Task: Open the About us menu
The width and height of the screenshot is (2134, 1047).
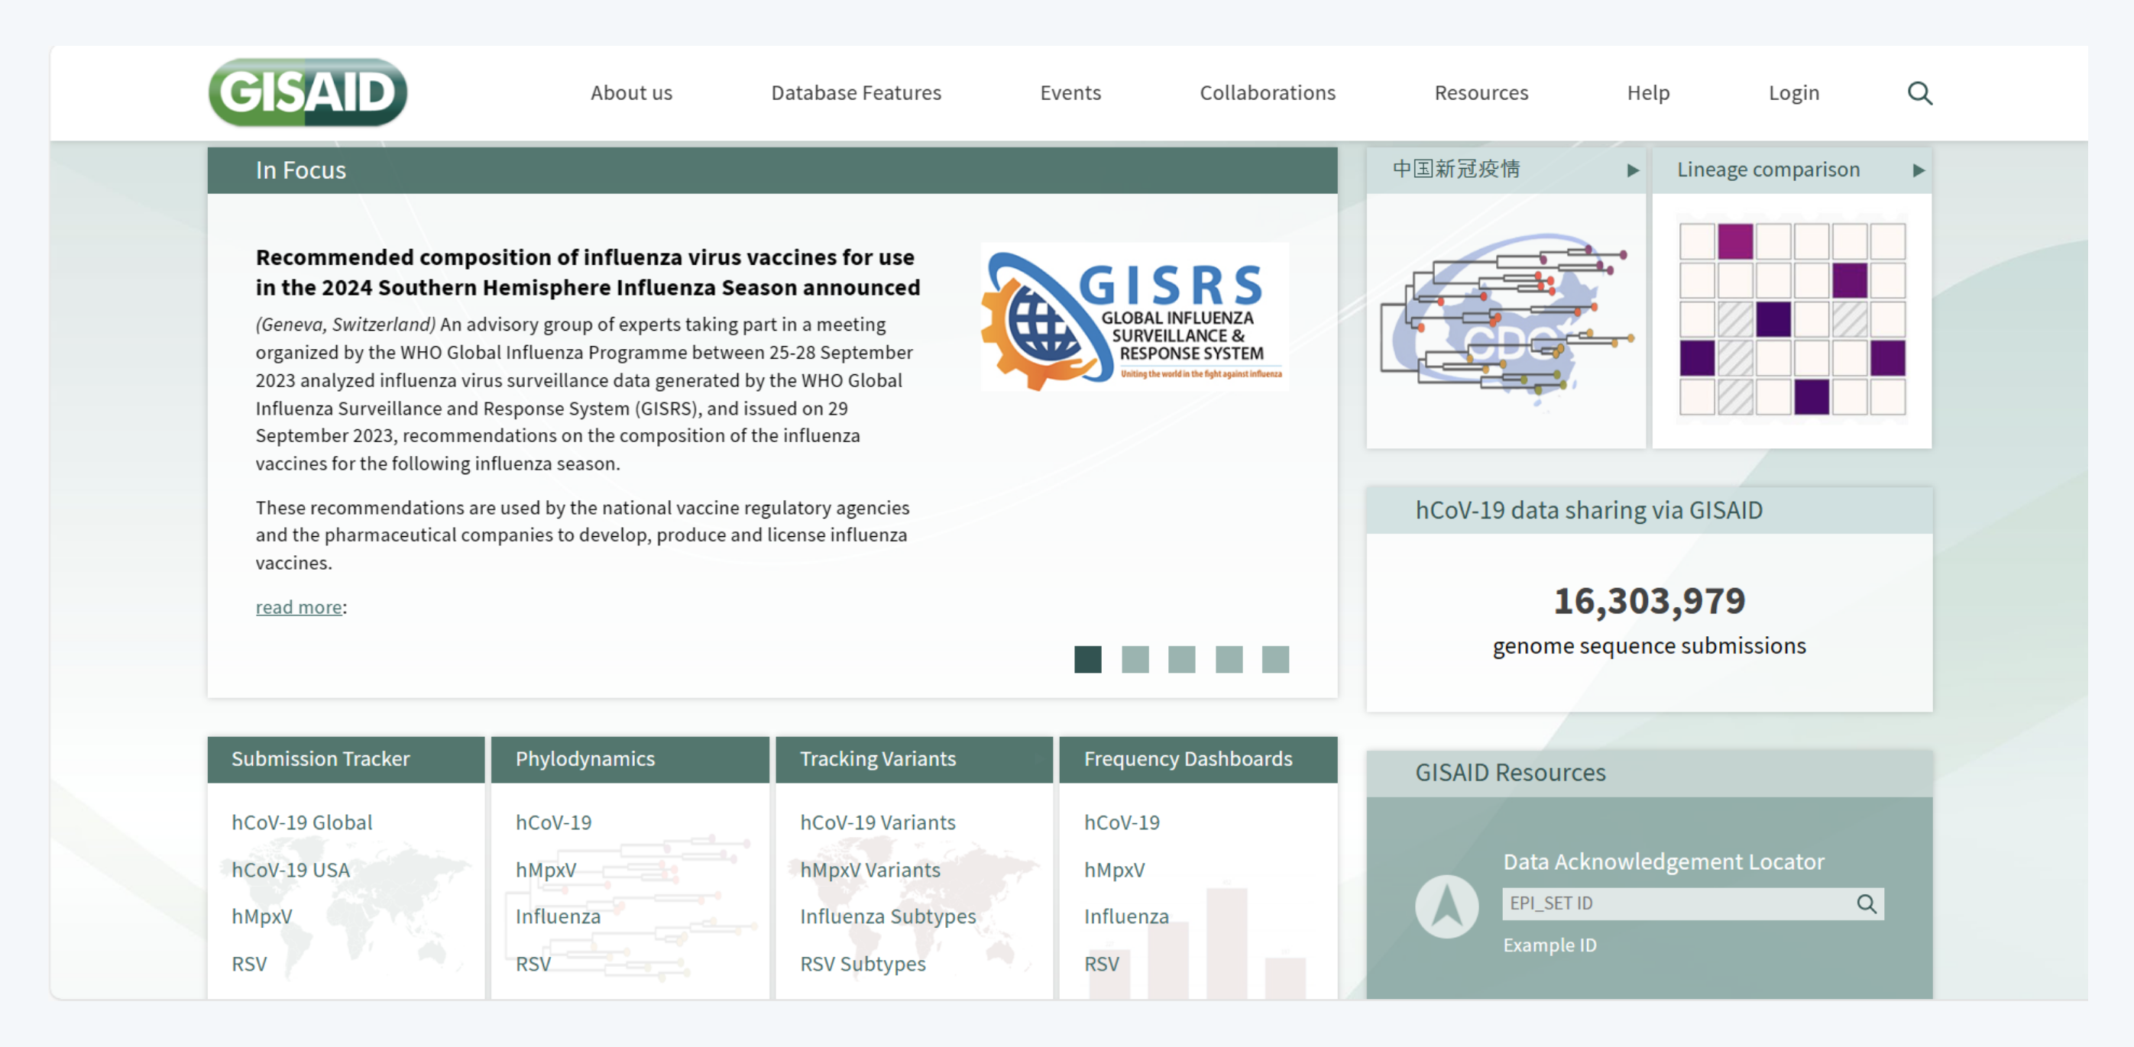Action: click(x=630, y=92)
